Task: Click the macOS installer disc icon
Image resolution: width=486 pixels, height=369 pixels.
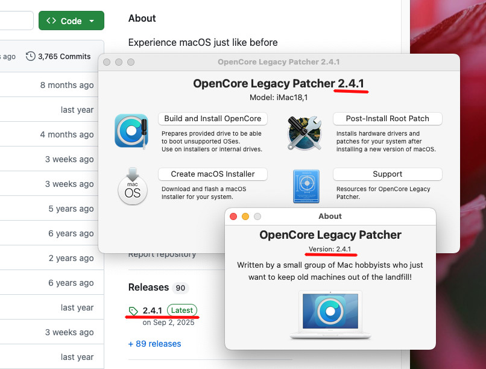Action: 132,187
